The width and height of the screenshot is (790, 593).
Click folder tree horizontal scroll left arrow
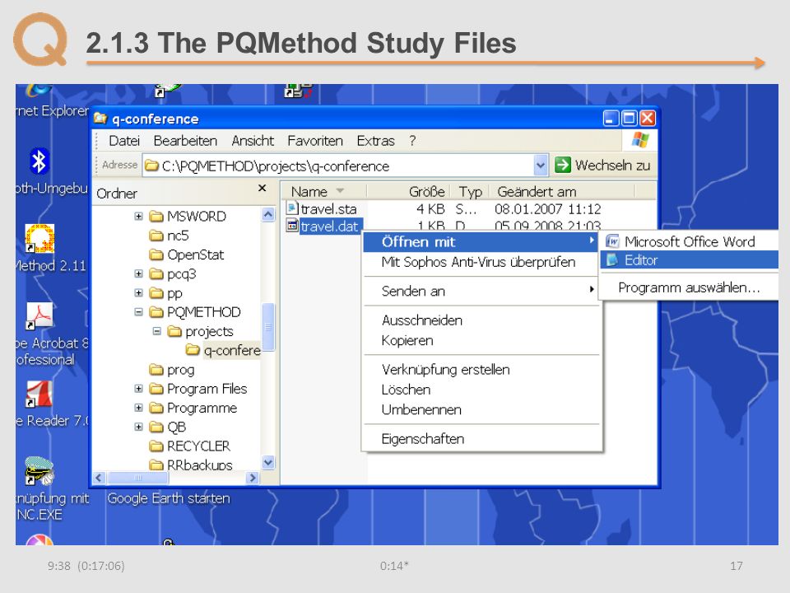pos(100,478)
